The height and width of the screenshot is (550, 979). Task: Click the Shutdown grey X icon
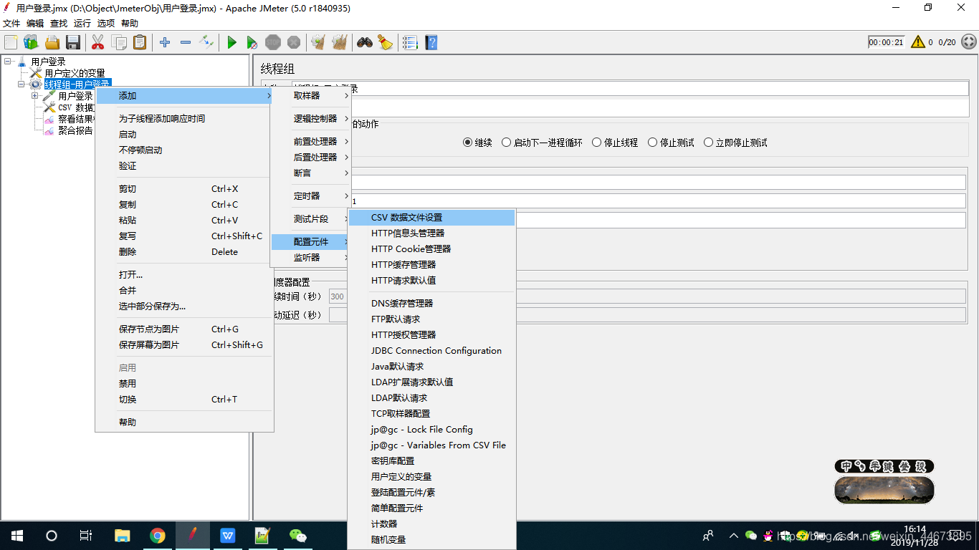click(x=294, y=42)
